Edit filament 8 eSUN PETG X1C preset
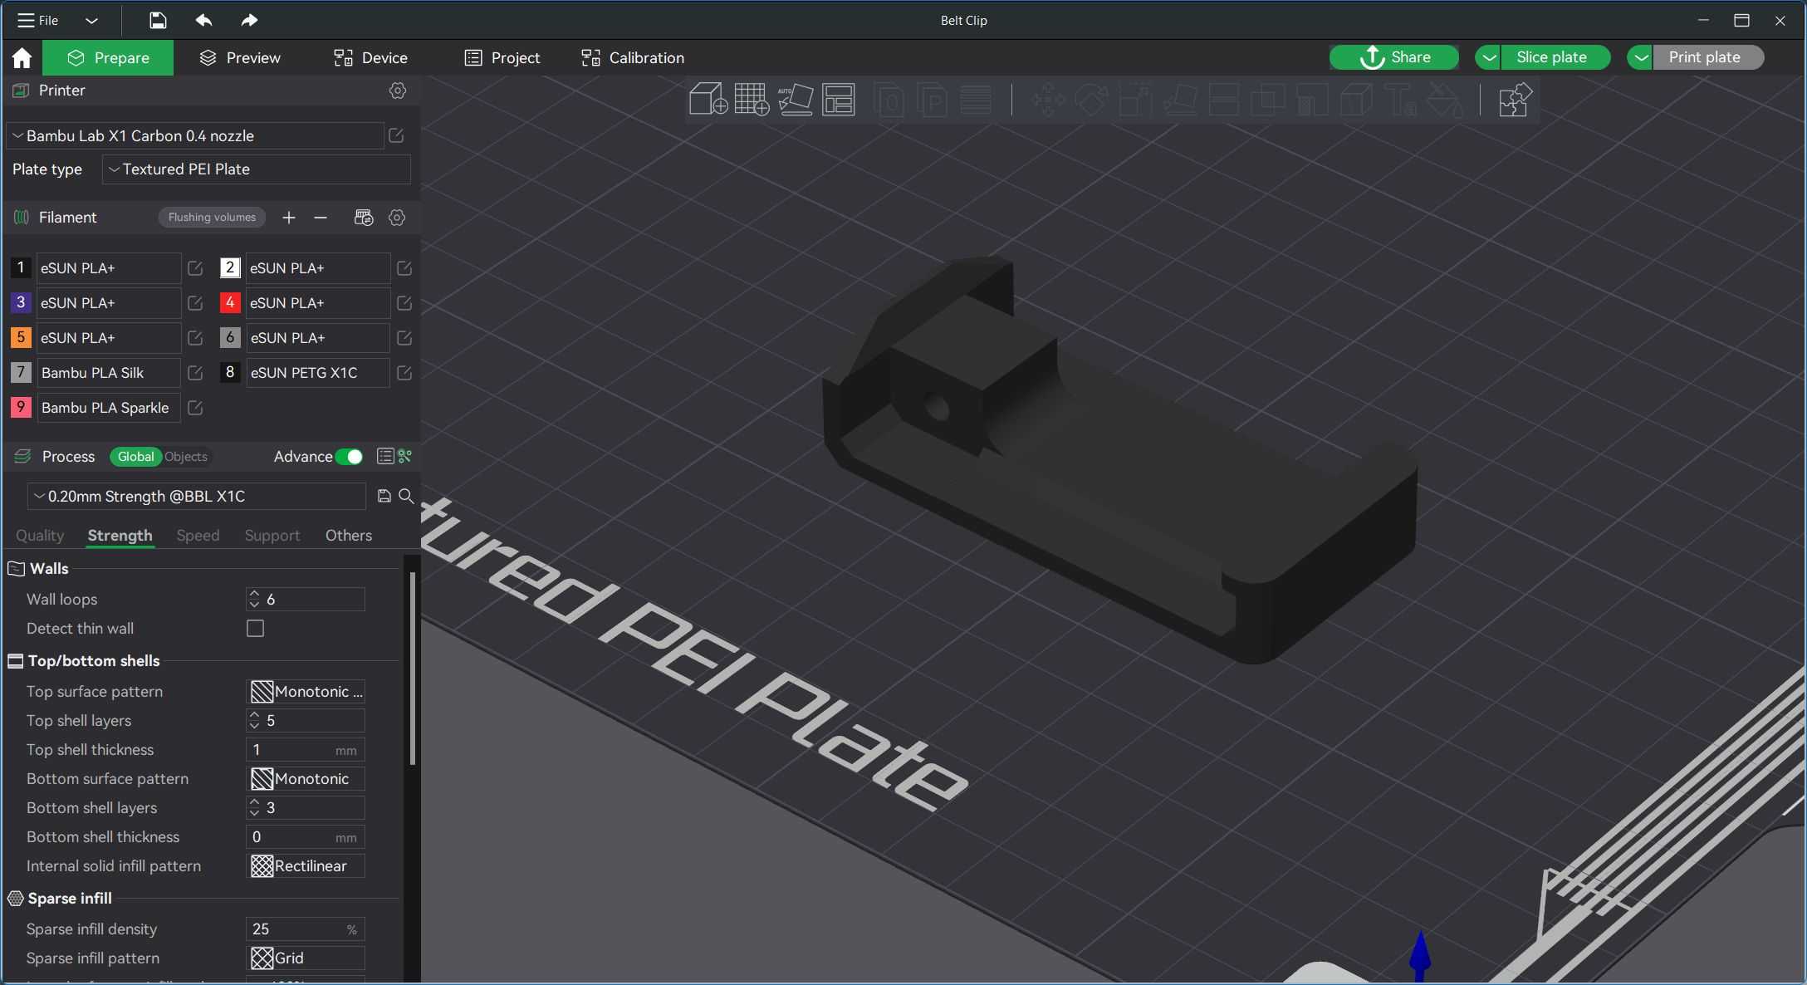 coord(404,373)
